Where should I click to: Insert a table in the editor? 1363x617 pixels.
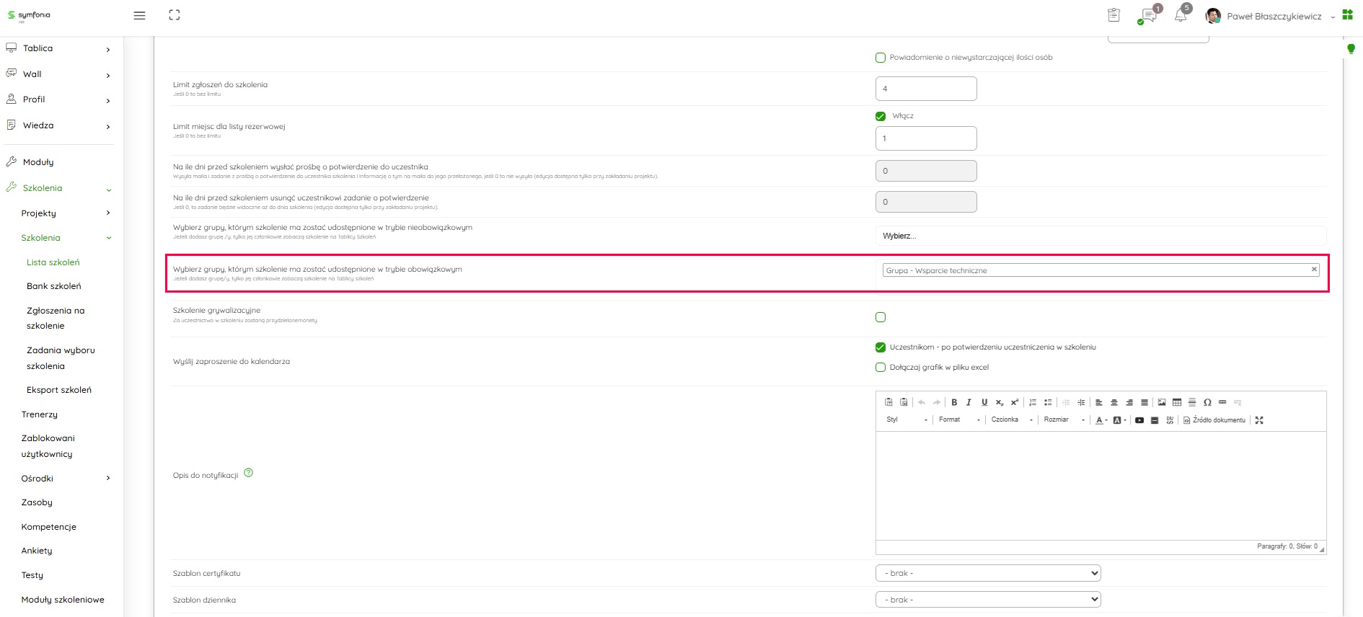tap(1177, 402)
